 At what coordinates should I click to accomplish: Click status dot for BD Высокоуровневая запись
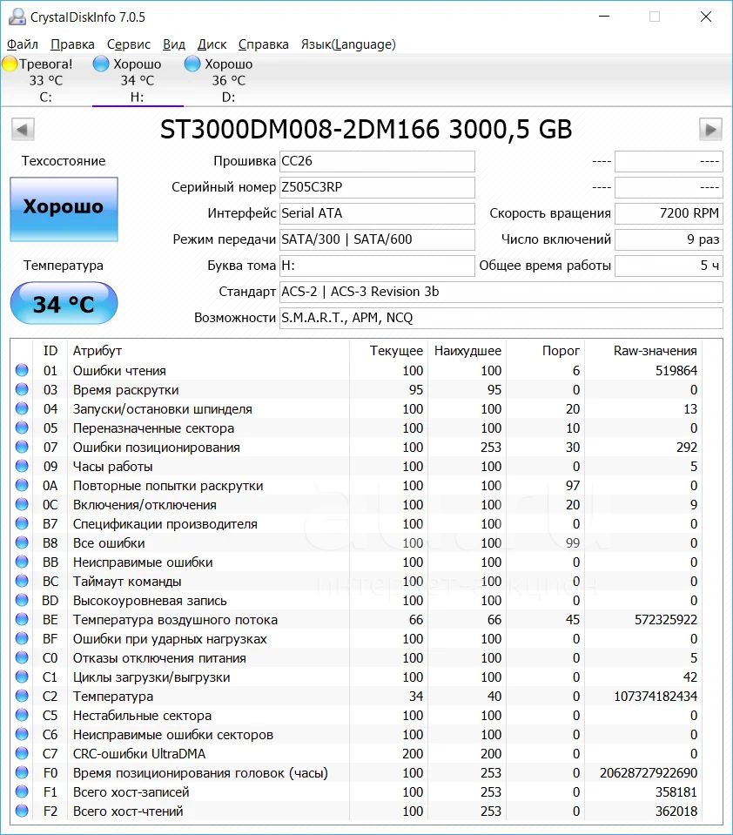click(22, 600)
